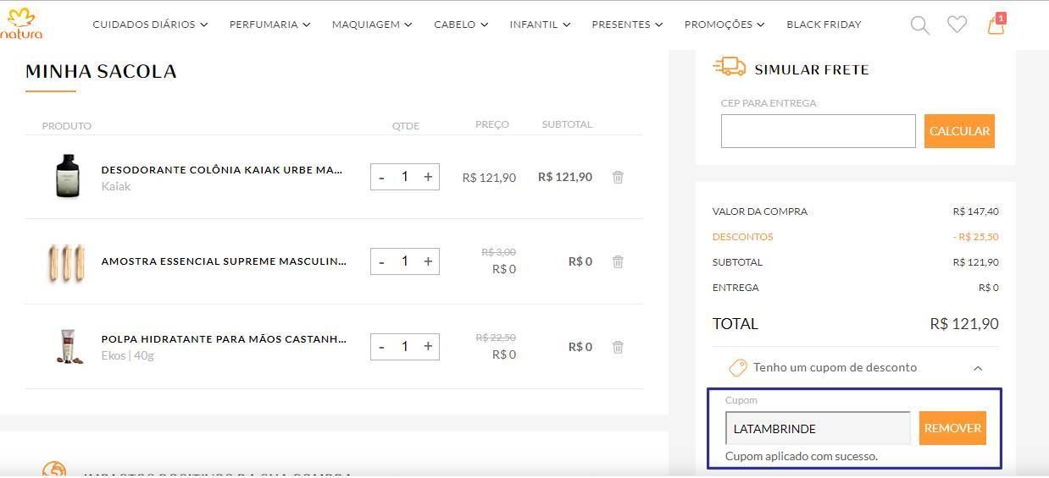This screenshot has width=1049, height=478.
Task: Increase quantity of Desodorante Colônia Kaiak
Action: (x=428, y=177)
